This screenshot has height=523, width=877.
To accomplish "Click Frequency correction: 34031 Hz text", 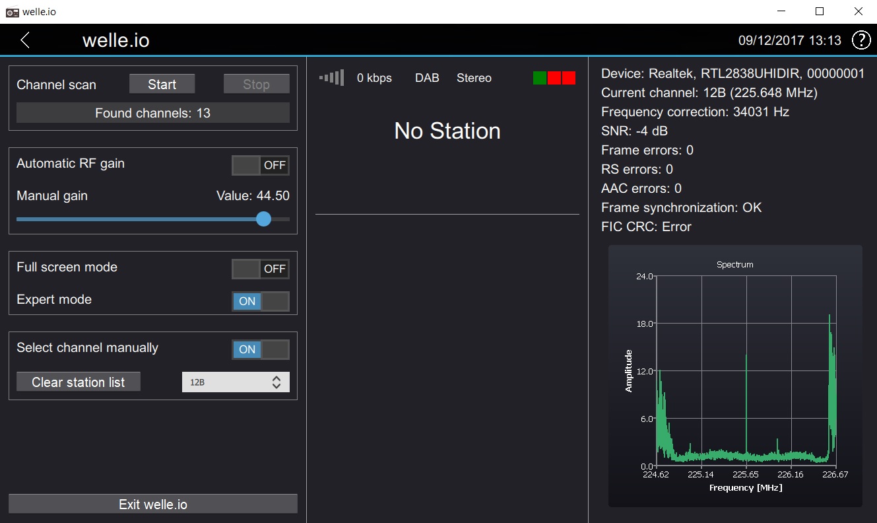I will point(695,112).
